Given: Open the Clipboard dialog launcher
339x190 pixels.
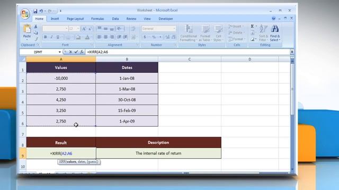Looking at the screenshot, I should pos(38,45).
